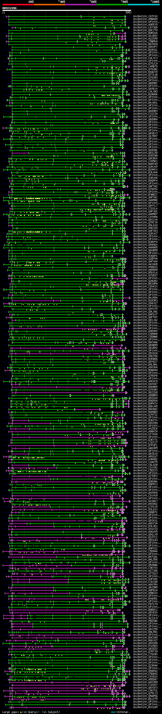Image resolution: width=162 pixels, height=714 pixels.
Task: Select the UniRef100_B1N4D6 row label
Action: tap(145, 94)
